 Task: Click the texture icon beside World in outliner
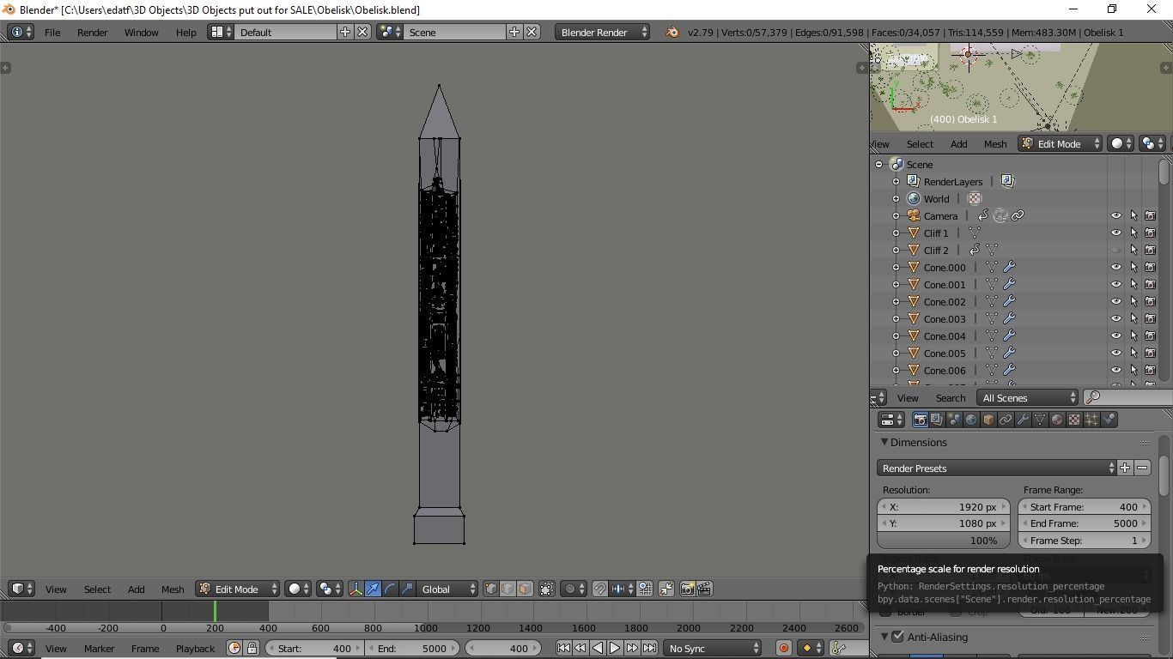975,198
